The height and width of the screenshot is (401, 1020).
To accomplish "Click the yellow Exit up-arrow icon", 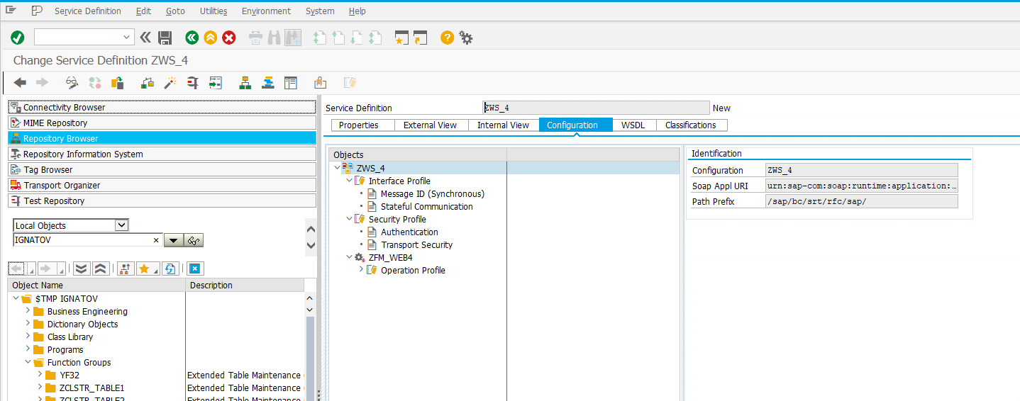I will click(x=210, y=38).
